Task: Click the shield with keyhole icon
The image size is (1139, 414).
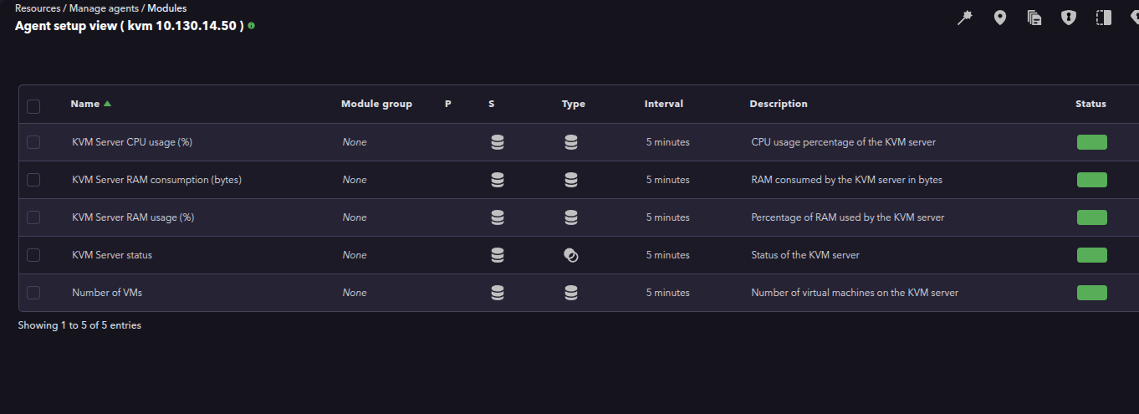Action: coord(1069,18)
